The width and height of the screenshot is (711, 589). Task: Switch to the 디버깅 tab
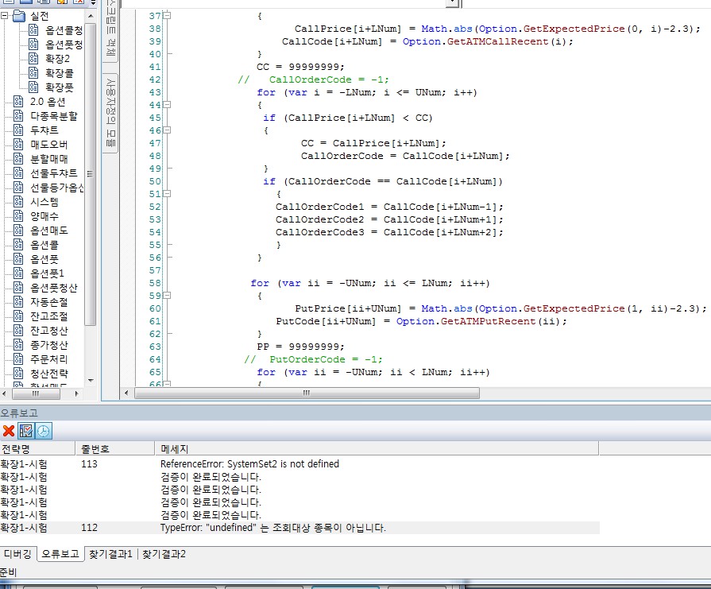pos(17,554)
